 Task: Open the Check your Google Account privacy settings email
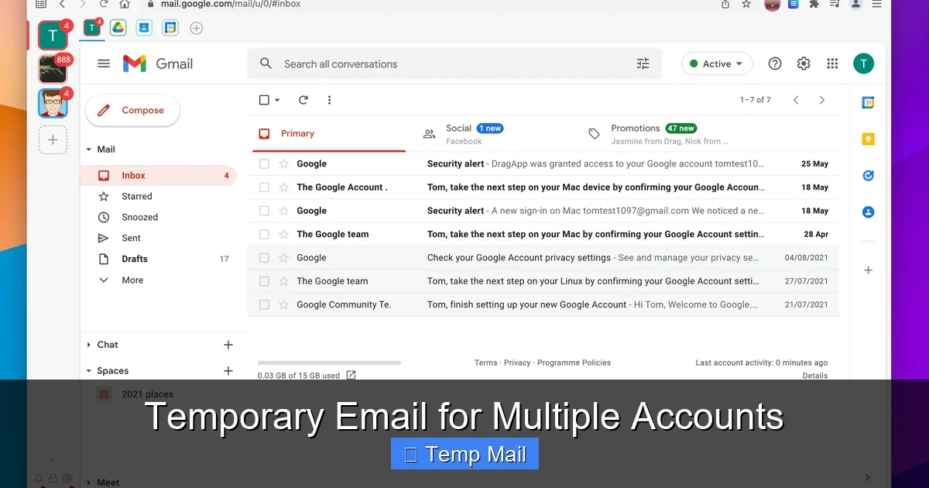(543, 257)
